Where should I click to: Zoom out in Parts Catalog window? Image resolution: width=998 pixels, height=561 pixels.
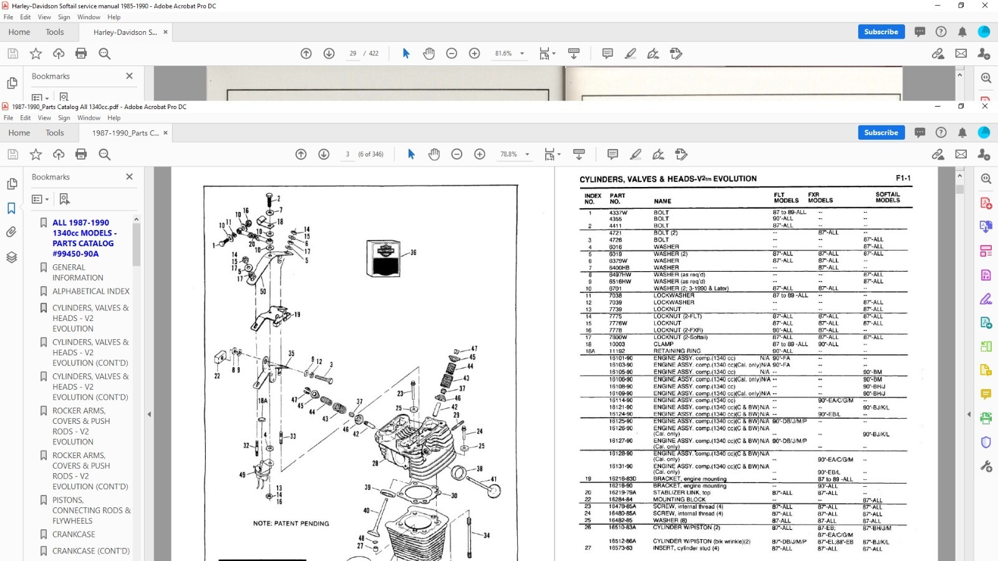click(x=457, y=154)
